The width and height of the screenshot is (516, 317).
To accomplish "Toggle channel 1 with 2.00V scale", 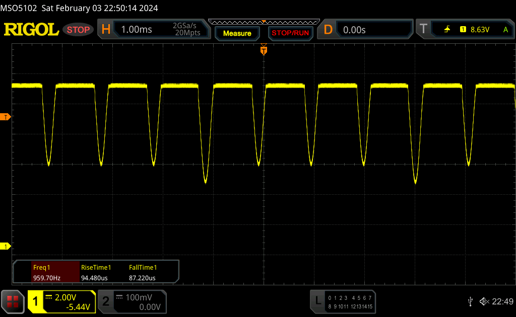I will pyautogui.click(x=61, y=301).
